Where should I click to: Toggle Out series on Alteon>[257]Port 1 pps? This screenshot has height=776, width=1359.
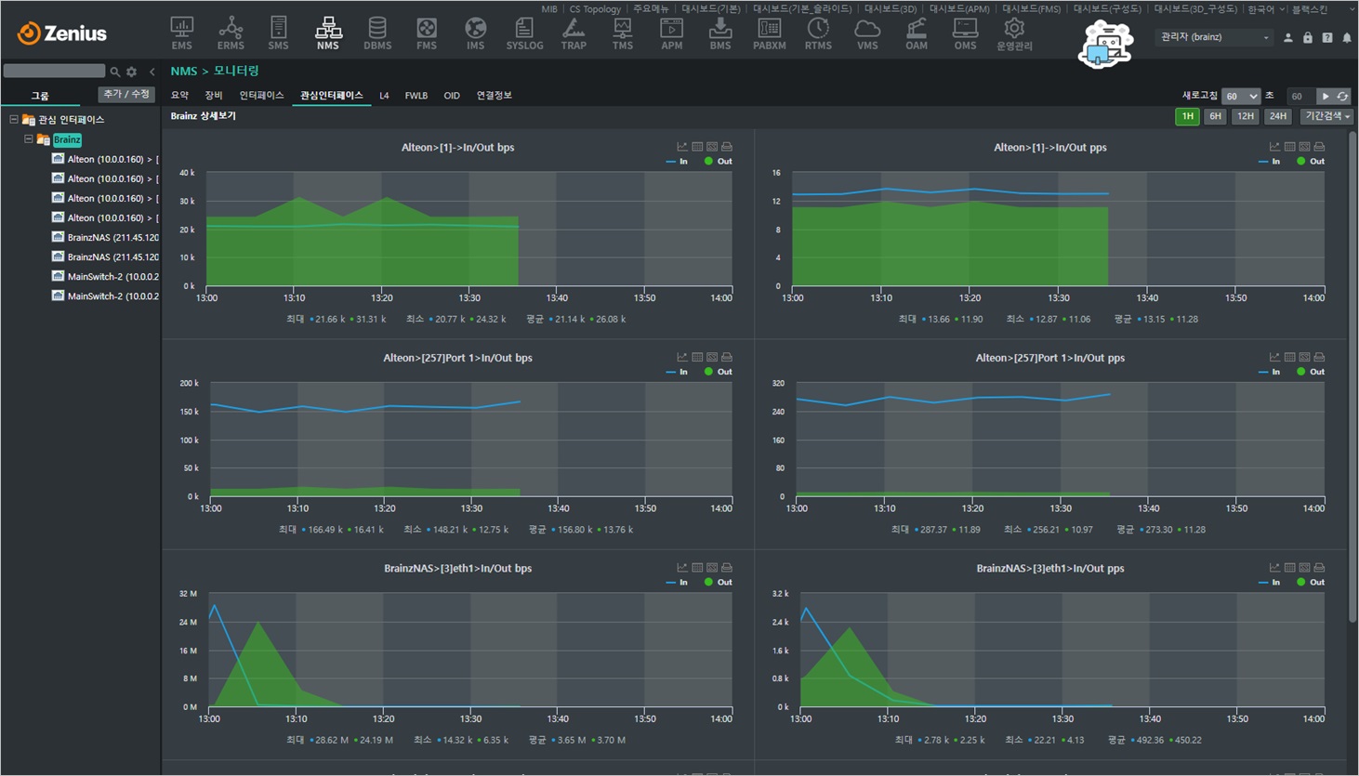pos(1311,372)
